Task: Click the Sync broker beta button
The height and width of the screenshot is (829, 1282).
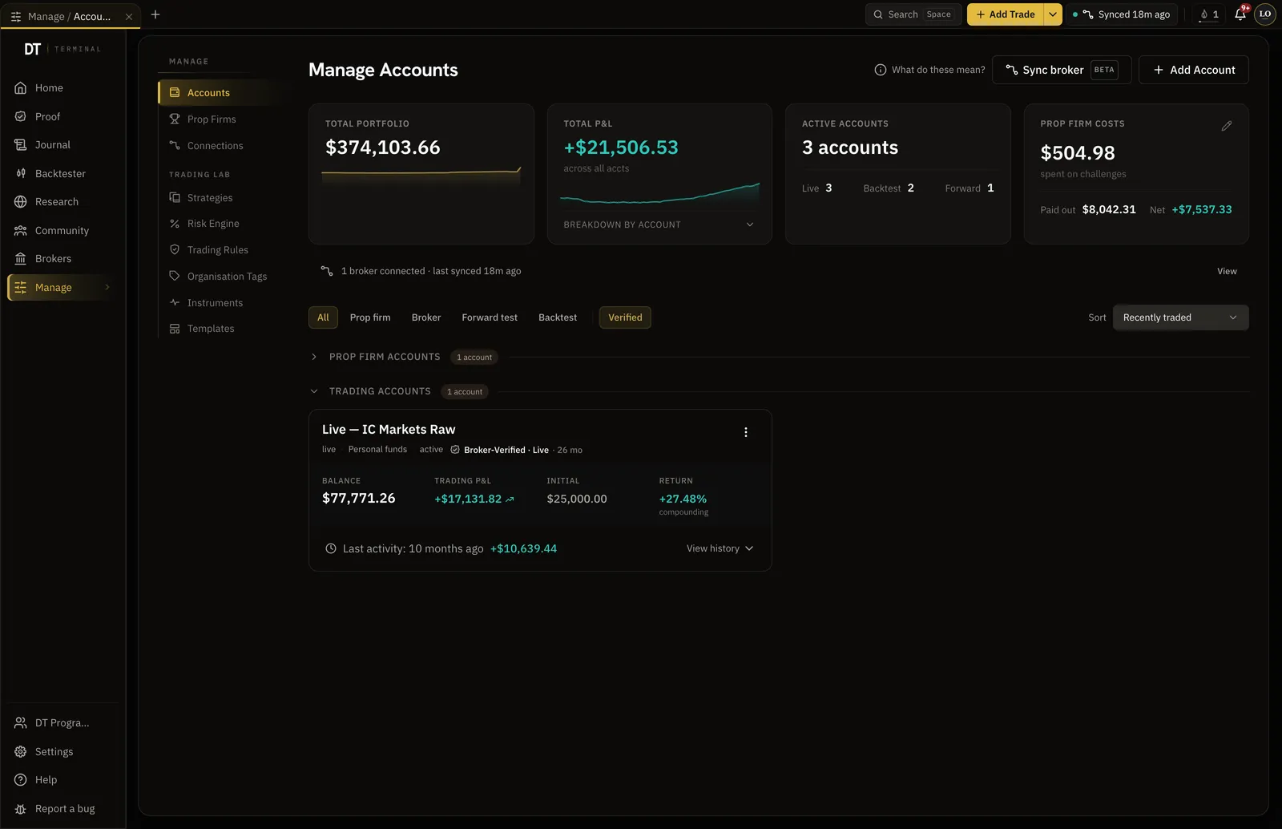Action: [1062, 70]
